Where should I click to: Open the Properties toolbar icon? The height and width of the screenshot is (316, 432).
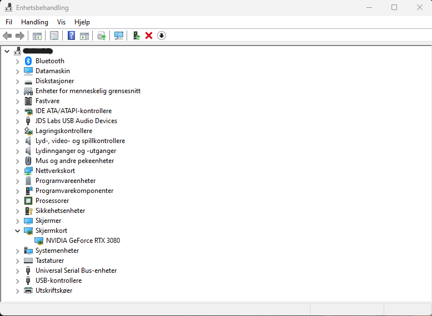coord(54,35)
